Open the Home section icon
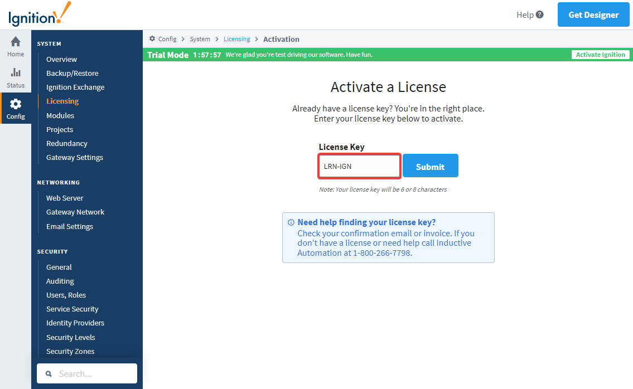The width and height of the screenshot is (633, 389). 16,42
